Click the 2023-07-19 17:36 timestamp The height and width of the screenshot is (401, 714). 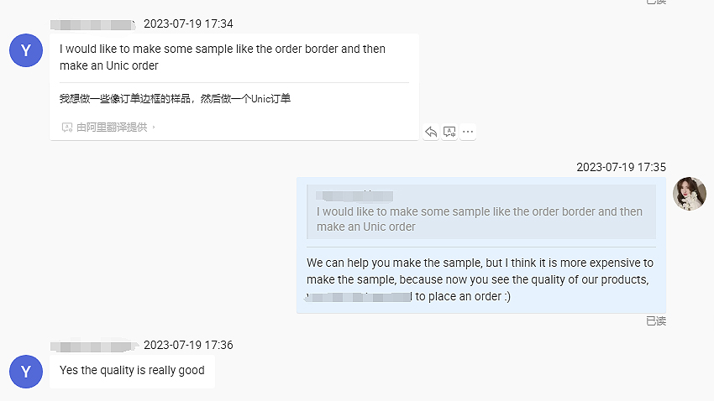[x=188, y=345]
